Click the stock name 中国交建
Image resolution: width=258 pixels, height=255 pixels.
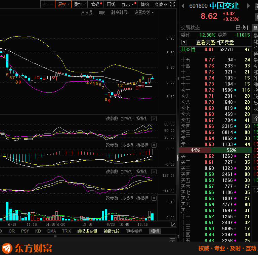(x=224, y=6)
